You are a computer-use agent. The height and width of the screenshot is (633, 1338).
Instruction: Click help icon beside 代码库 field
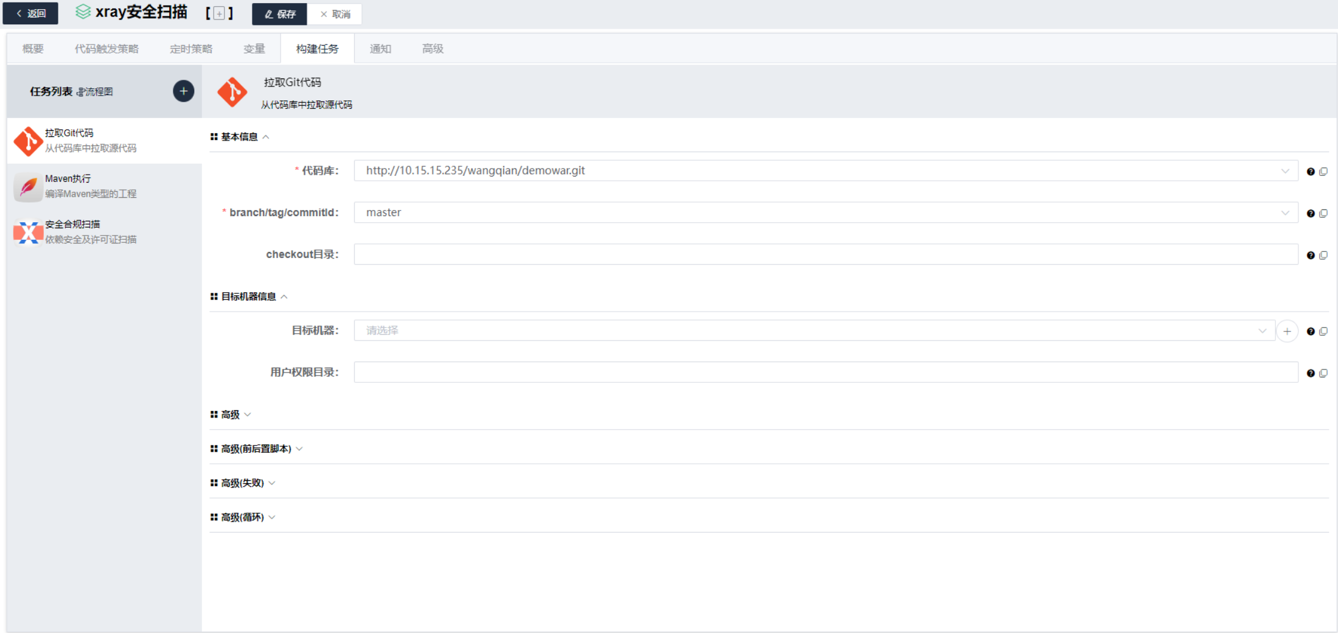click(1310, 172)
